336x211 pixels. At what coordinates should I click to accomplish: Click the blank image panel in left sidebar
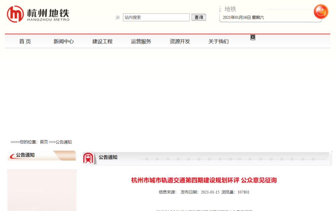tap(42, 189)
